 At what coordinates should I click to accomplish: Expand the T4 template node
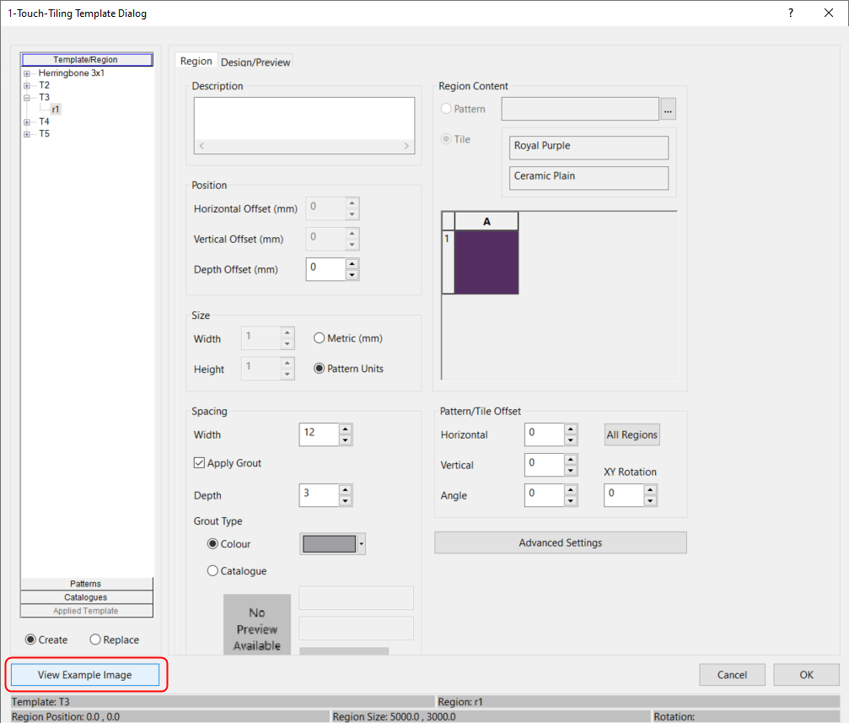(x=26, y=122)
